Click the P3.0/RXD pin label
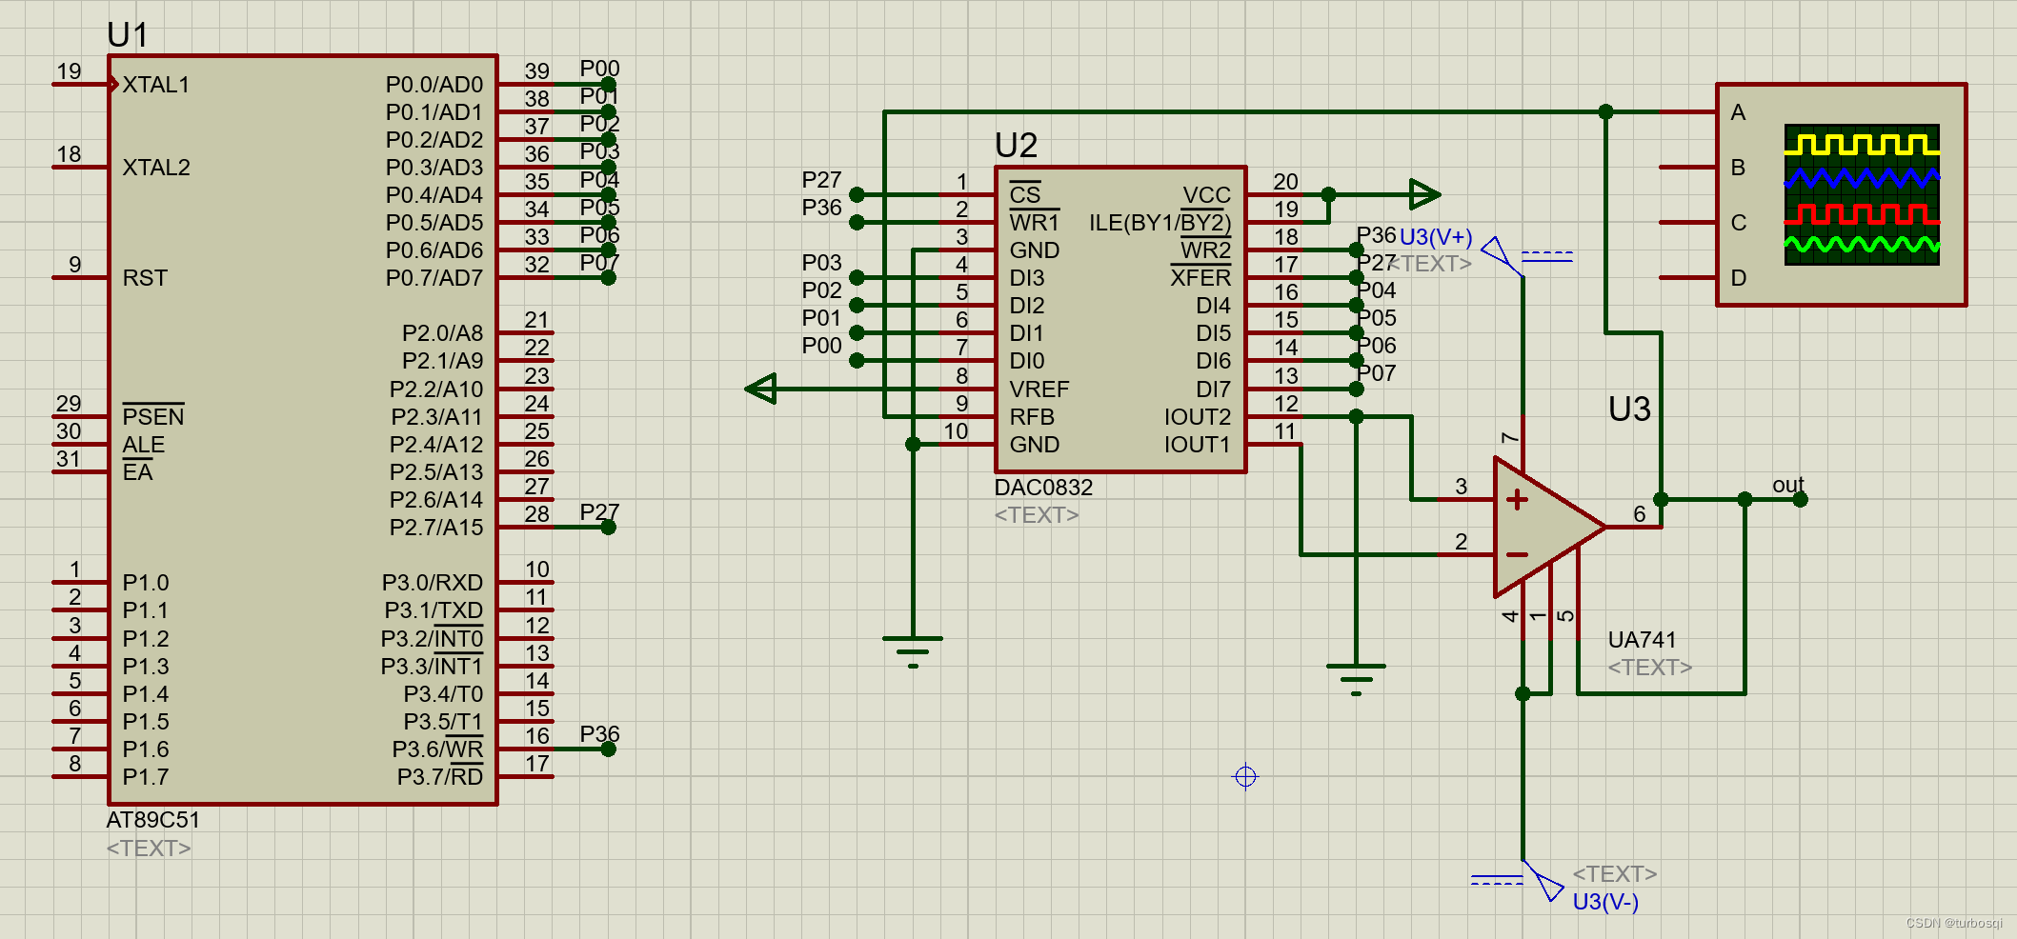2017x939 pixels. (433, 583)
